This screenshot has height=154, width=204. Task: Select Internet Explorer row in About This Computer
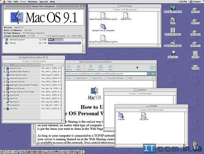coord(43,40)
